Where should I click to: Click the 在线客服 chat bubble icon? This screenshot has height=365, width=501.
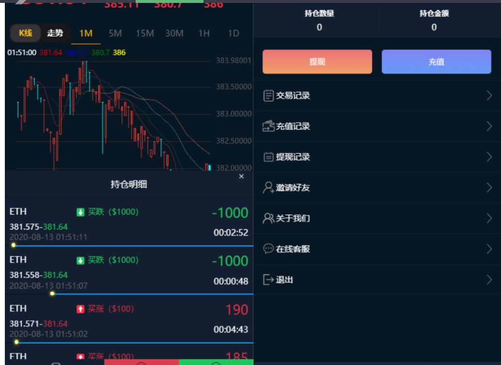(268, 249)
